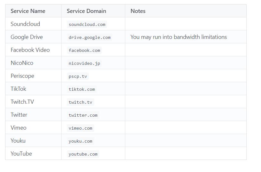Click the twitch.tv domain code
261x172 pixels.
(x=81, y=102)
